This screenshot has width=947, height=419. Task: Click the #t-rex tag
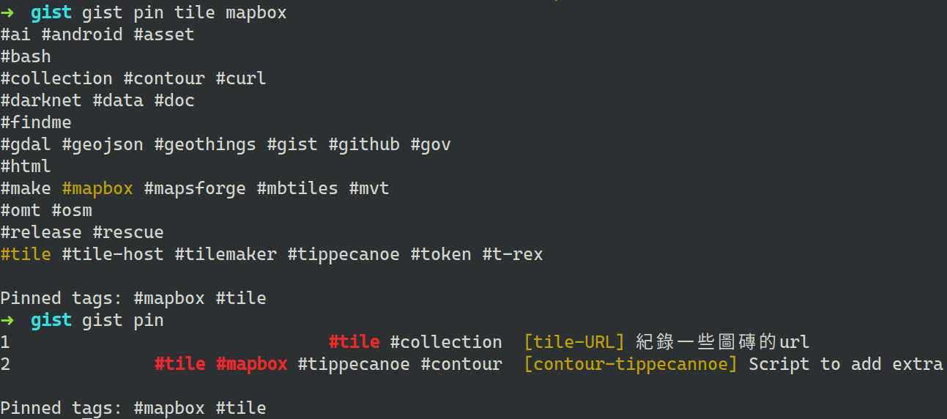point(513,254)
